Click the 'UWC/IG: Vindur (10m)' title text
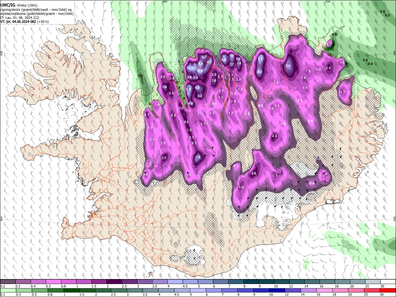 (x=19, y=5)
